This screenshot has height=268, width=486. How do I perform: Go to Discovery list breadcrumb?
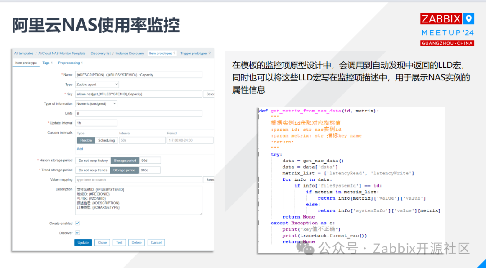100,54
